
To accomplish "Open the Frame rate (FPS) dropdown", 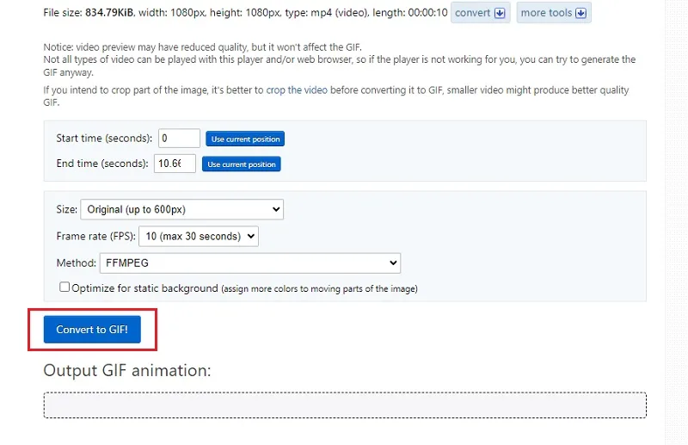I will (199, 237).
